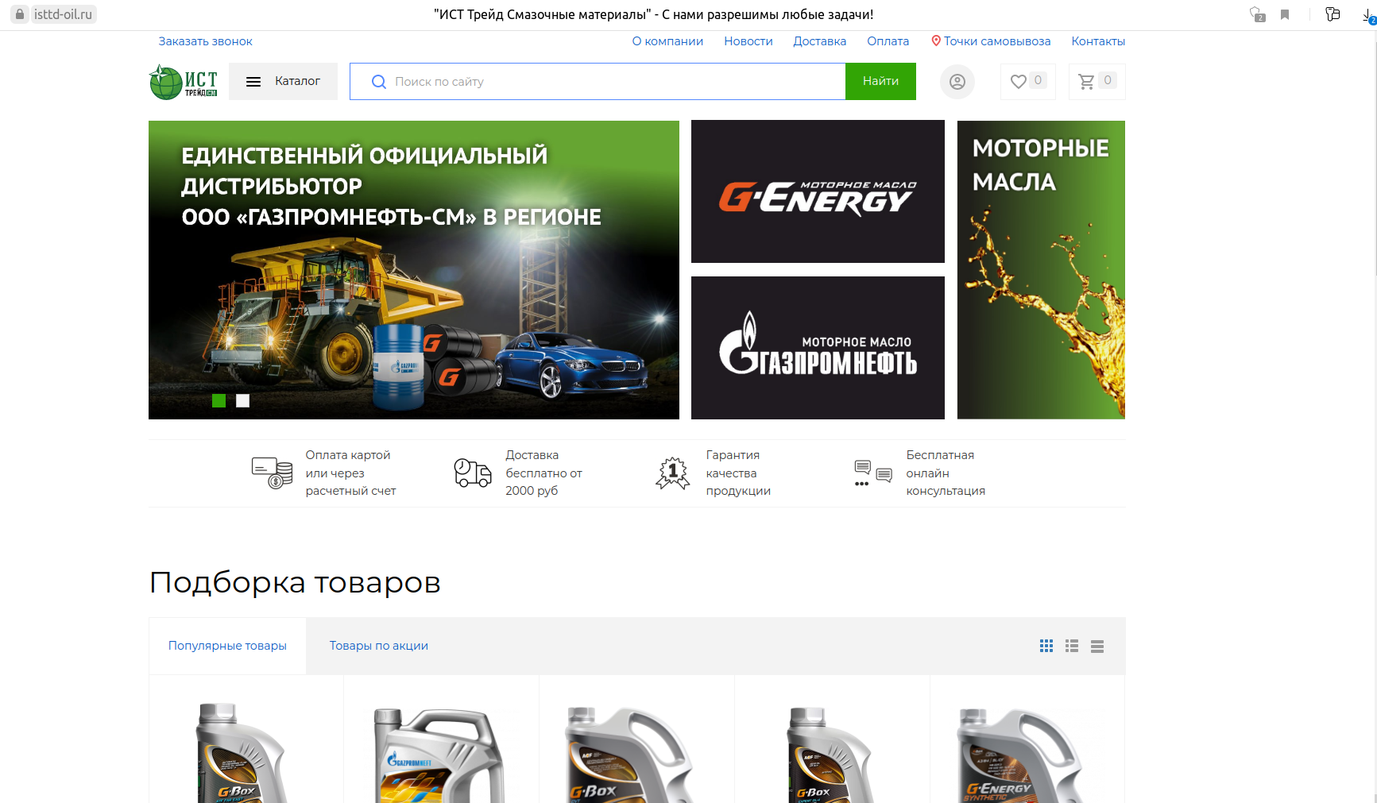Open the Каталог hamburger menu
Viewport: 1377px width, 803px height.
tap(283, 81)
